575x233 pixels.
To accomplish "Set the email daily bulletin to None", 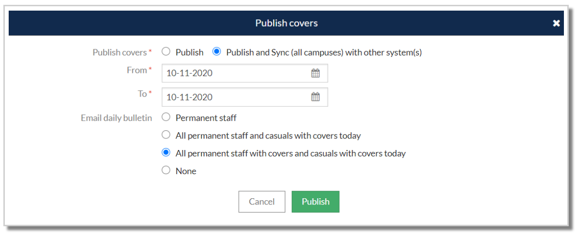I will (166, 170).
